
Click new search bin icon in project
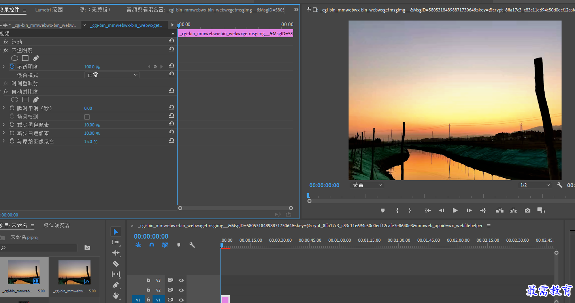pyautogui.click(x=87, y=248)
